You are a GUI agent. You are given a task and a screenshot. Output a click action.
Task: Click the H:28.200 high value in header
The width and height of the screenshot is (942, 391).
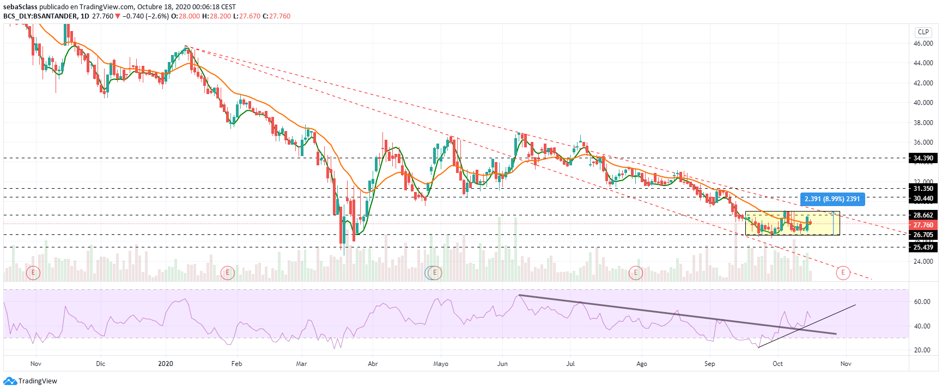[216, 16]
